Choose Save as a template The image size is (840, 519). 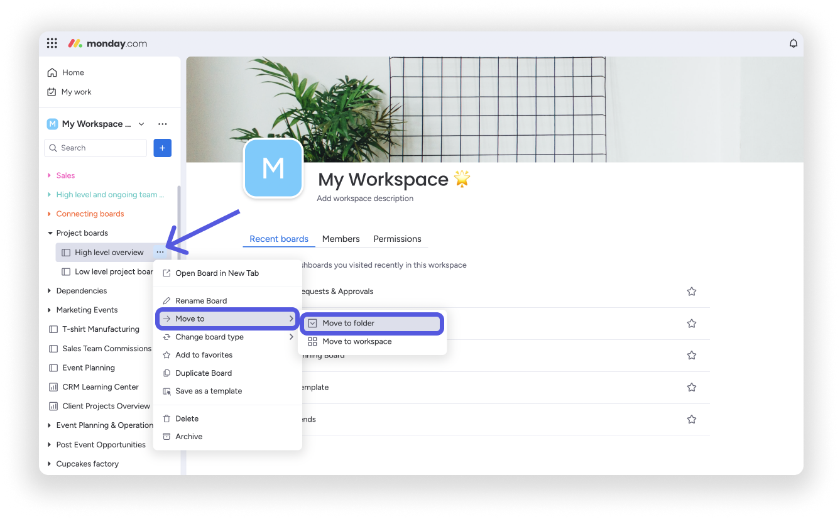[x=227, y=391]
